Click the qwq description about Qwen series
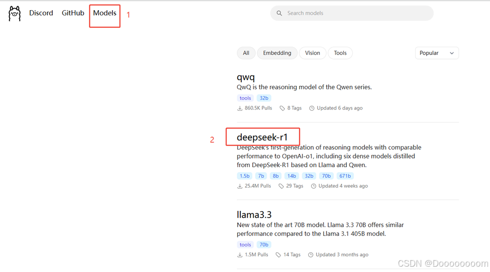Viewport: 490px width, 272px height. 305,87
